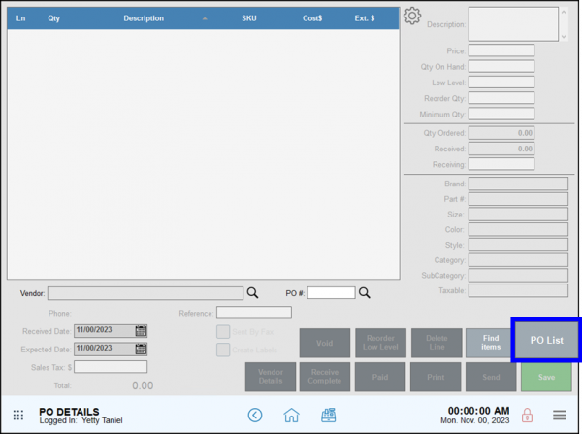This screenshot has height=434, width=582.
Task: Click the Description sort arrow indicator
Action: (205, 18)
